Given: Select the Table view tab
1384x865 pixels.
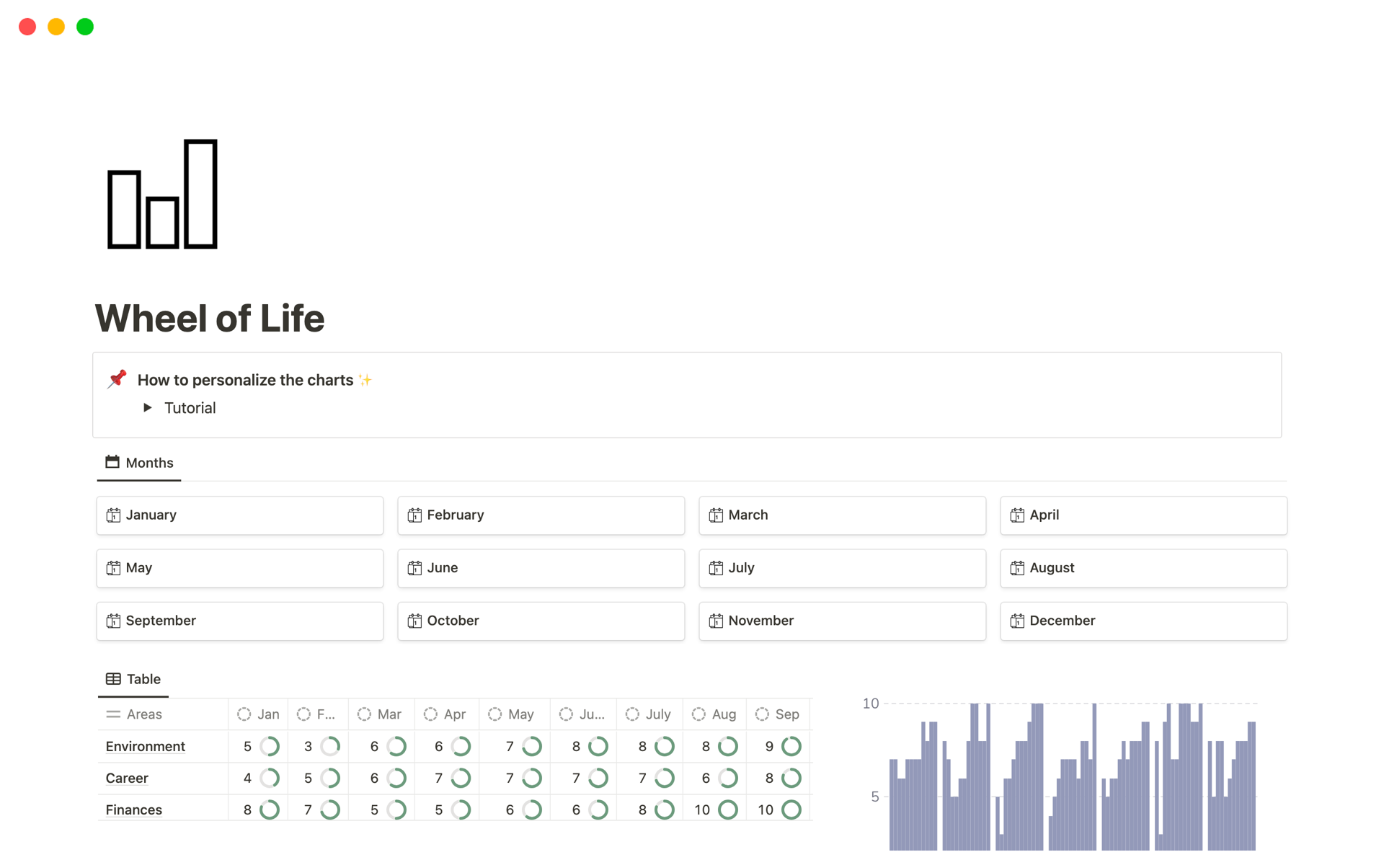Looking at the screenshot, I should [x=133, y=679].
